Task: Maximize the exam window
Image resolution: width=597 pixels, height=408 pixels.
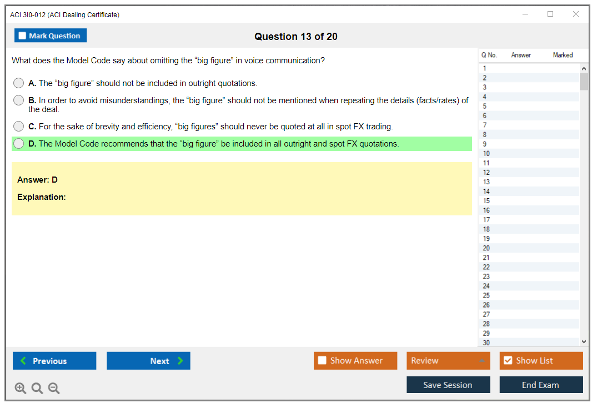Action: click(x=550, y=14)
